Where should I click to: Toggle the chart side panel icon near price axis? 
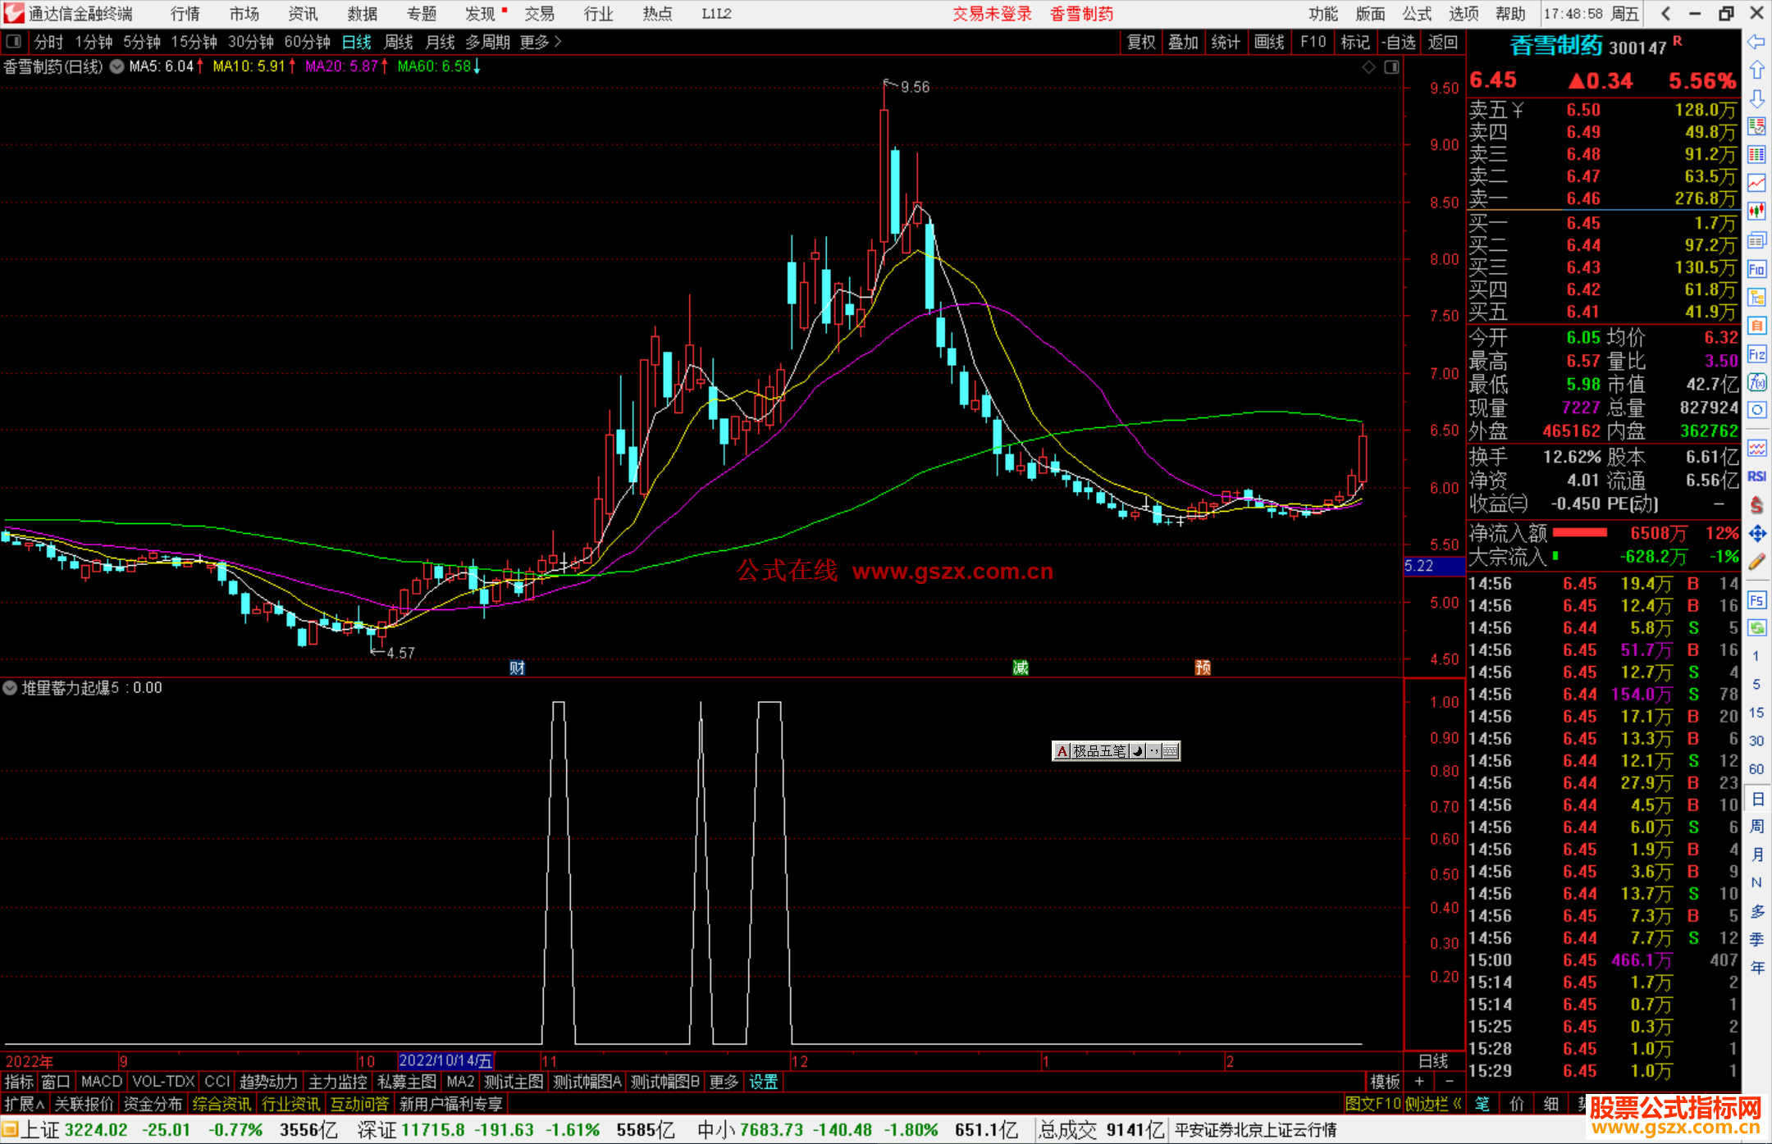[1391, 67]
